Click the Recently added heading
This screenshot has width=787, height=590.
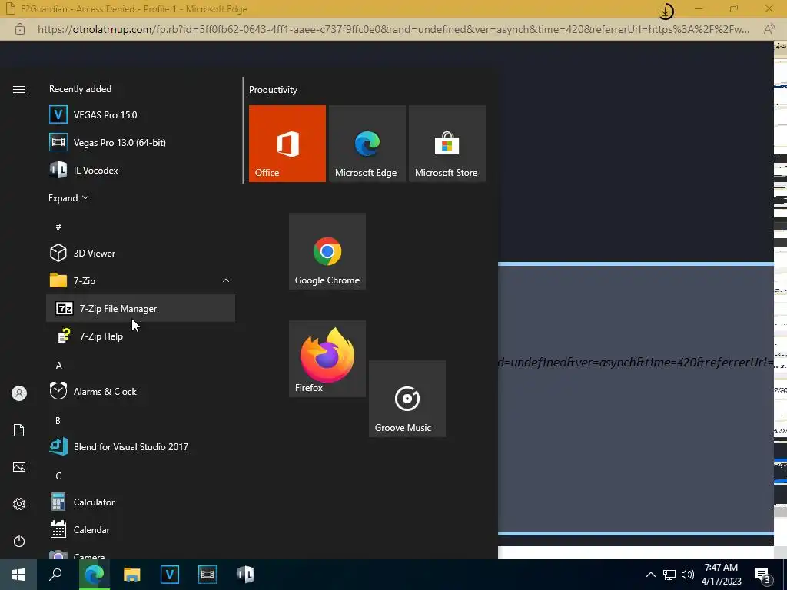(80, 89)
